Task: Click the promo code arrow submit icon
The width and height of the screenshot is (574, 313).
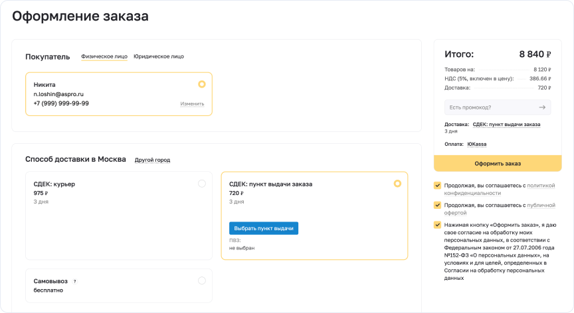Action: point(542,107)
